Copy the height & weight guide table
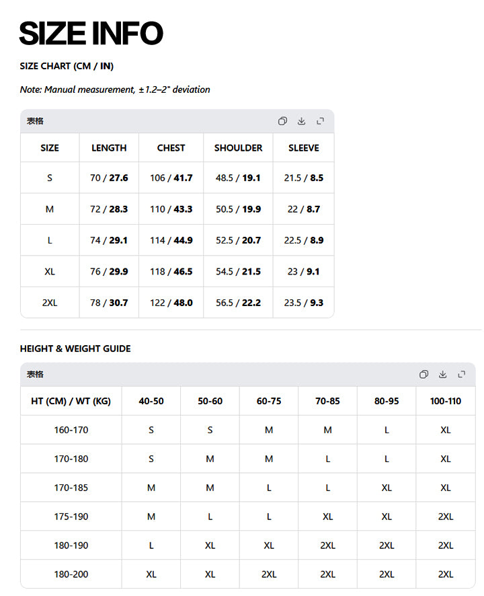This screenshot has width=484, height=596. 424,375
